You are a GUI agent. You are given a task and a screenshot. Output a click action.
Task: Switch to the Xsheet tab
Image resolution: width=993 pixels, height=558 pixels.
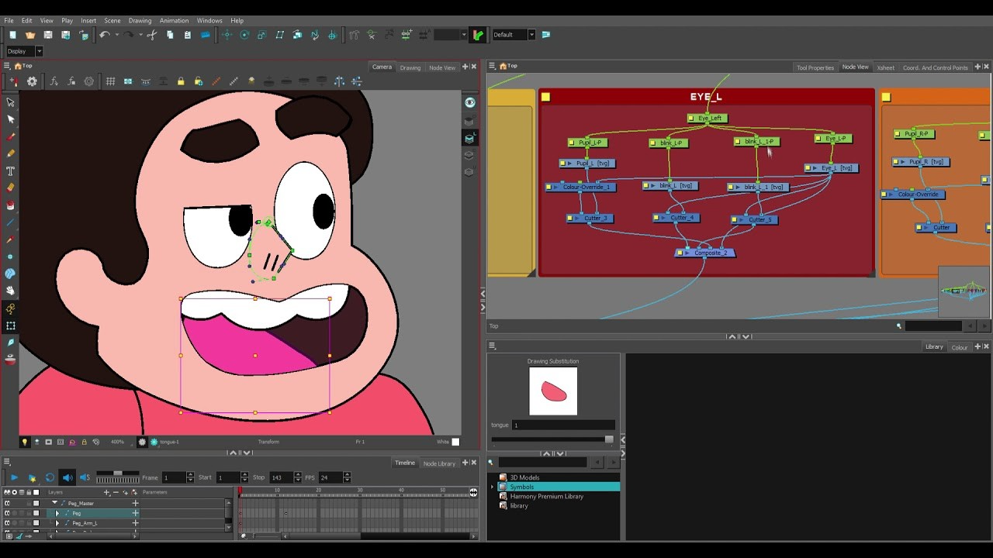[886, 67]
